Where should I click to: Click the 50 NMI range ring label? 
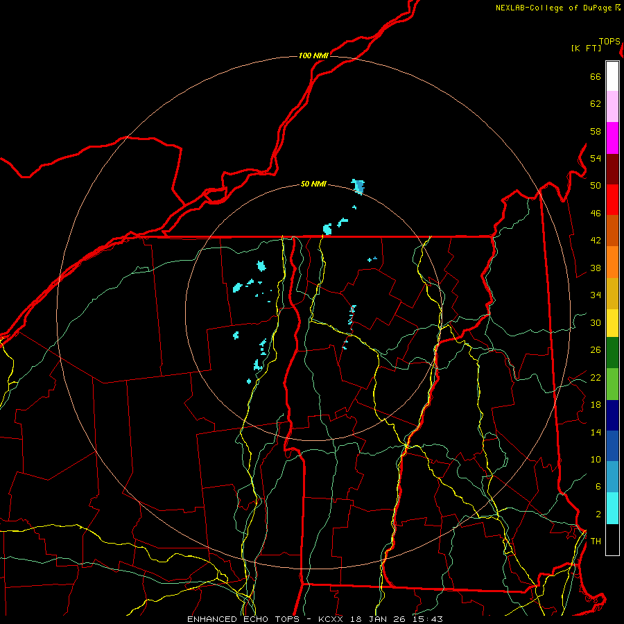tap(313, 184)
